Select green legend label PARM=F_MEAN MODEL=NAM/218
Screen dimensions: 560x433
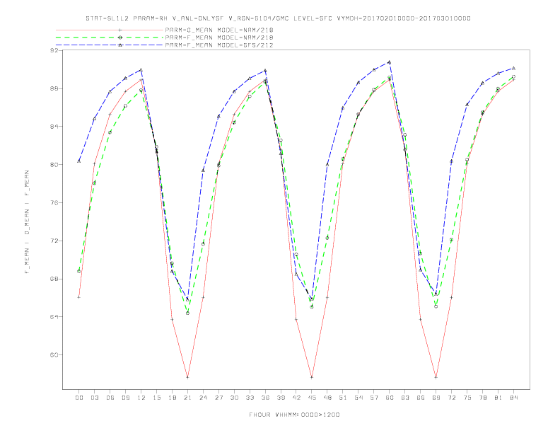tap(219, 37)
